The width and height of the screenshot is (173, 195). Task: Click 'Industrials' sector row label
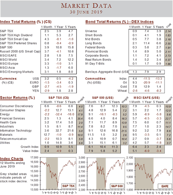[x=7, y=127]
